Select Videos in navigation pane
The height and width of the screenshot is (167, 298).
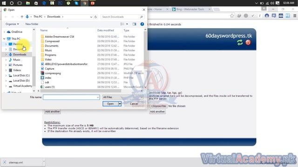17,70
